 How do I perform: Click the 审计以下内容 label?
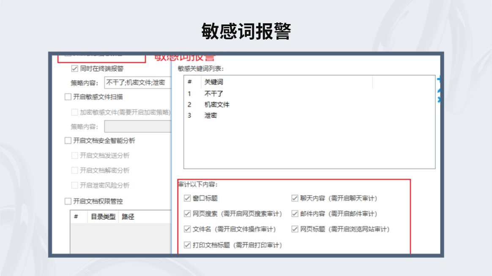click(x=198, y=184)
